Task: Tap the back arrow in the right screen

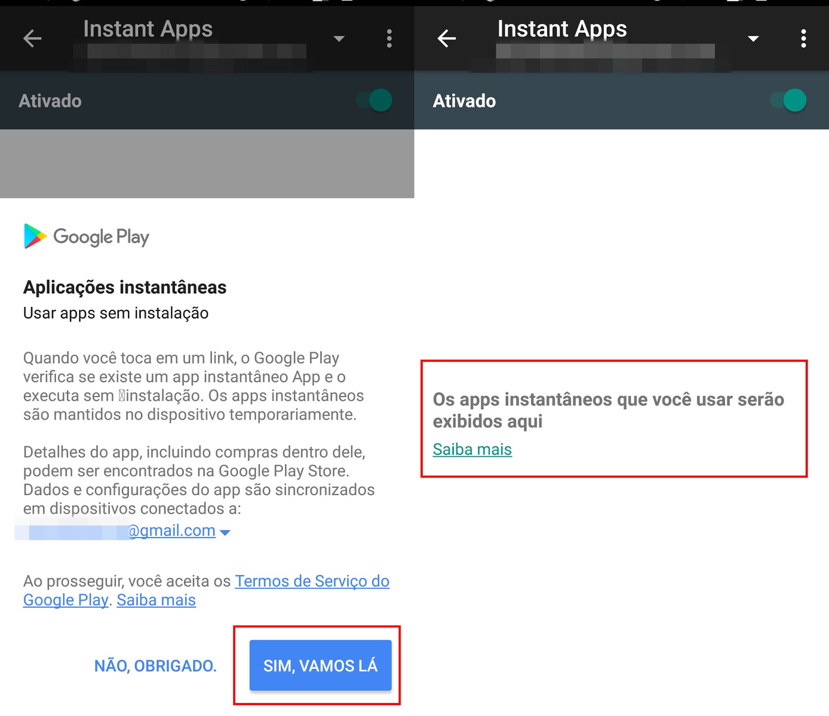Action: (x=447, y=38)
